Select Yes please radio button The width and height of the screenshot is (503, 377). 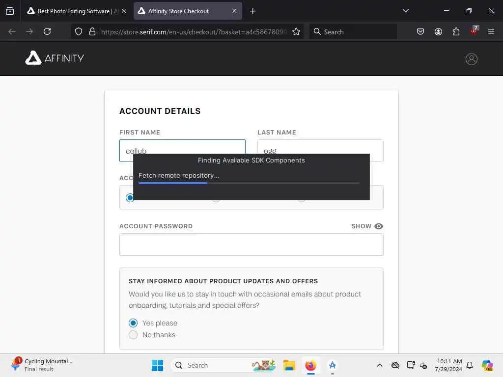pos(133,323)
